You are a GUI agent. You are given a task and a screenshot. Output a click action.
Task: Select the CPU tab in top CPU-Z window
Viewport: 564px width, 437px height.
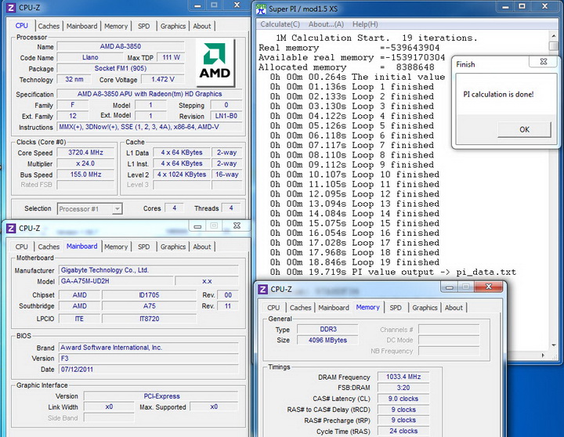tap(22, 26)
